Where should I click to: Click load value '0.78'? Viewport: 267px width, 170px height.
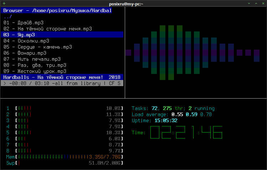pyautogui.click(x=206, y=114)
